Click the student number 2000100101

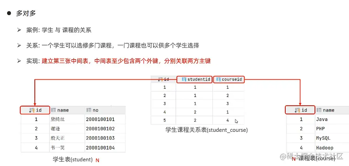point(100,119)
